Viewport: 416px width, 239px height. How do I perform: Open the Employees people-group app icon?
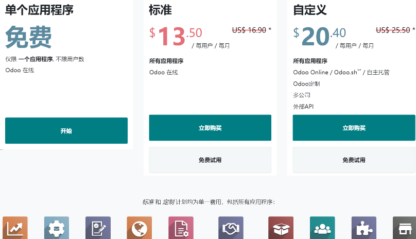(322, 228)
